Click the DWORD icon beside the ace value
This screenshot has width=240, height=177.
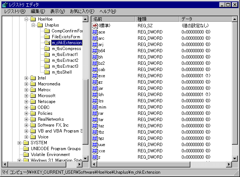coord(95,32)
